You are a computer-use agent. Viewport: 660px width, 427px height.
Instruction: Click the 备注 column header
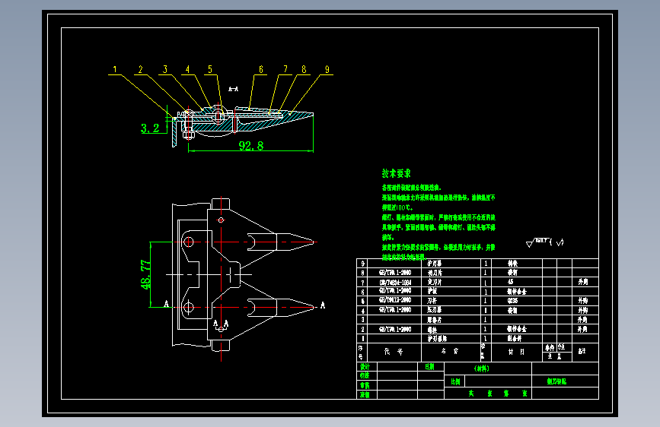point(582,351)
